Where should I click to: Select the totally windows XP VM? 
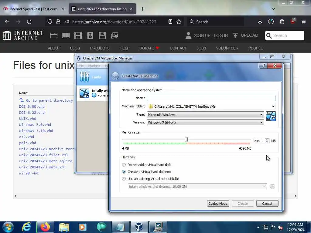[93, 93]
